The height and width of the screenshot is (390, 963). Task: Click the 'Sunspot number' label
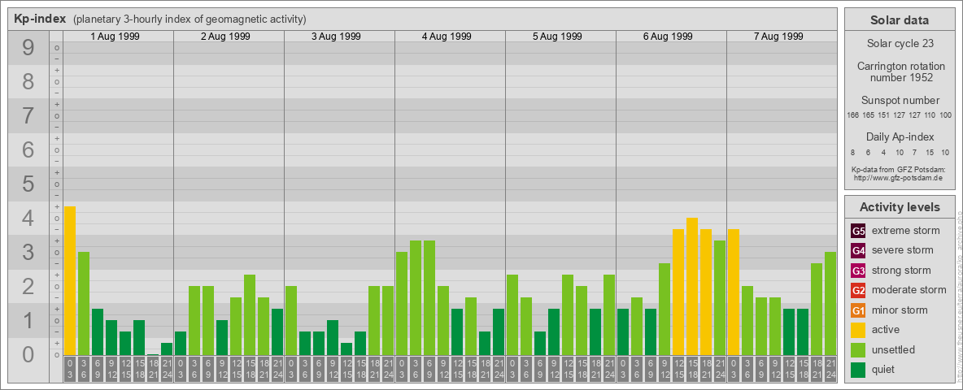(900, 101)
